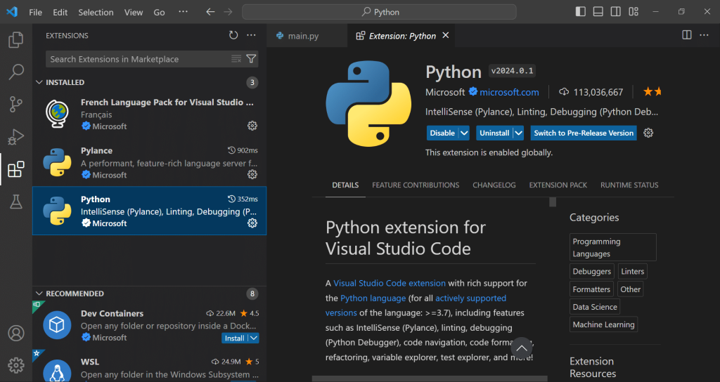Open gear for Python extension in list
Image resolution: width=720 pixels, height=382 pixels.
click(x=252, y=223)
